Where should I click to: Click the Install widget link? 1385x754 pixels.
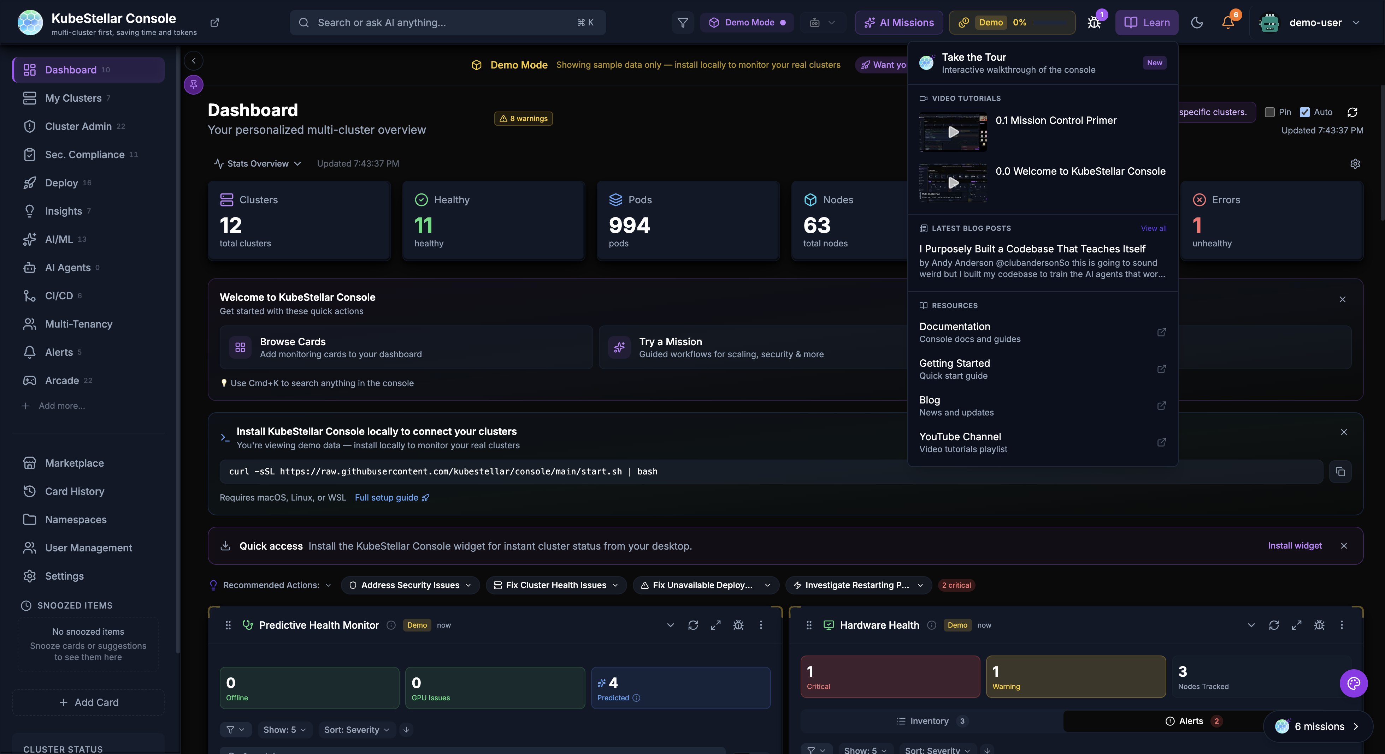(x=1294, y=546)
